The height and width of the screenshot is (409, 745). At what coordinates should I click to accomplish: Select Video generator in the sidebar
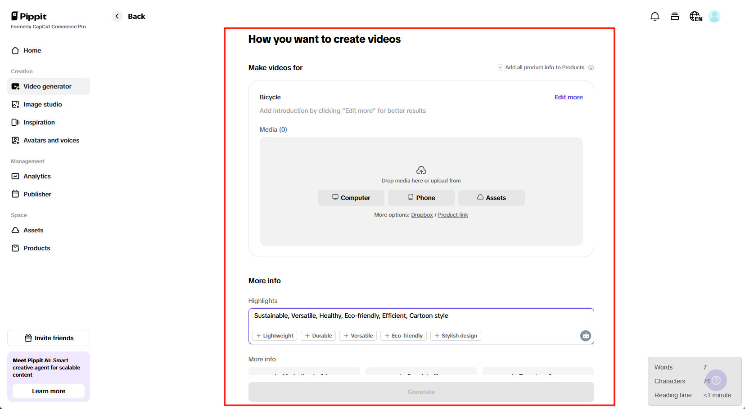pos(47,86)
